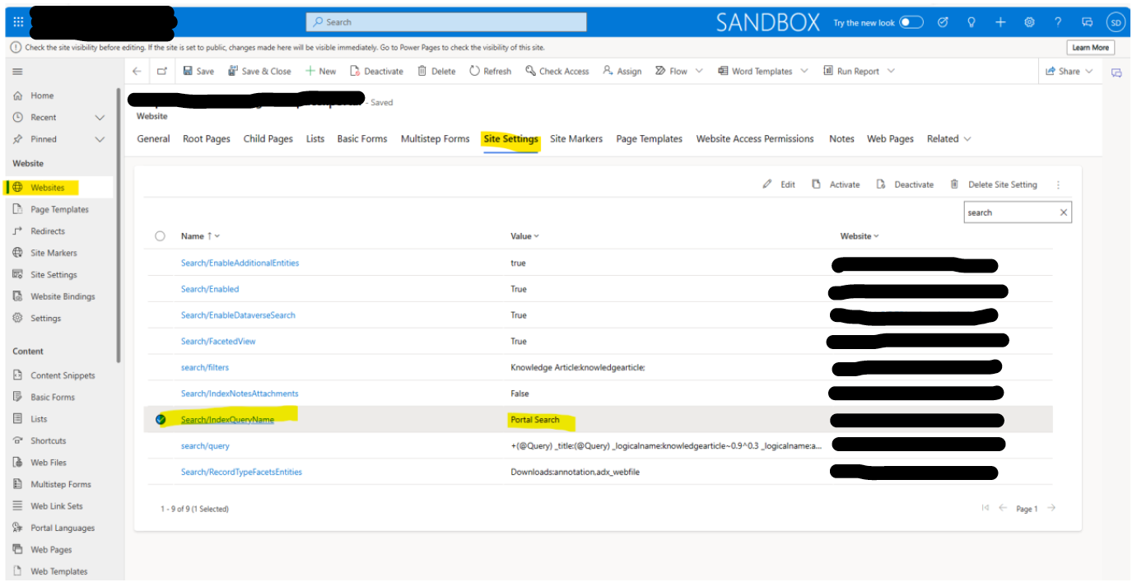Image resolution: width=1137 pixels, height=587 pixels.
Task: Clear the subgrid search filter X
Action: pos(1064,212)
